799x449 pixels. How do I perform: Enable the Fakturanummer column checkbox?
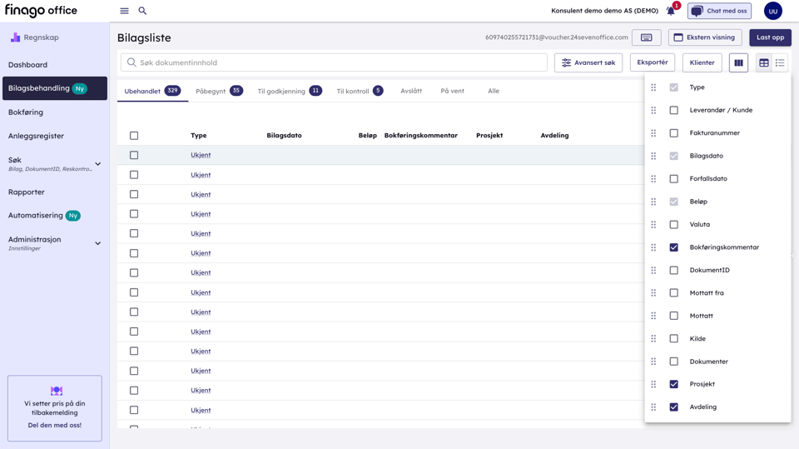(x=673, y=133)
